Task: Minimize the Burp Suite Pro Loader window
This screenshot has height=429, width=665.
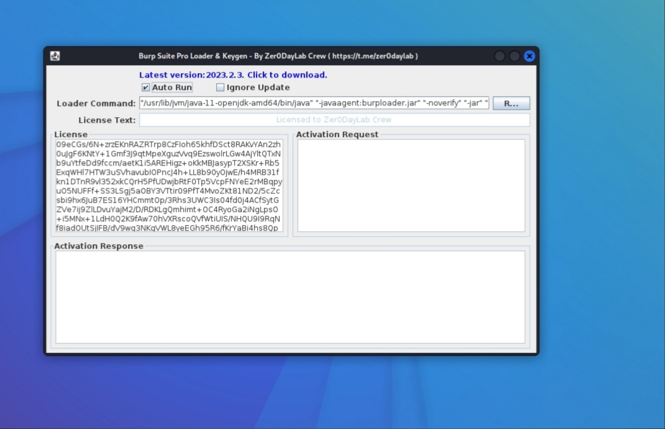Action: click(x=500, y=56)
